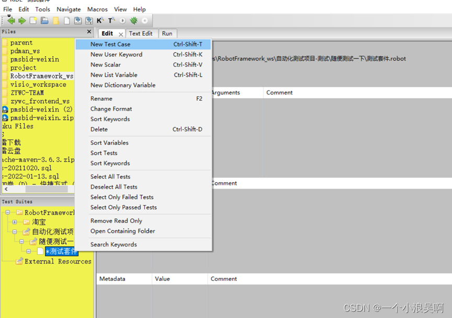Viewport: 452px width, 318px height.
Task: Choose New Test Case from context menu
Action: click(x=110, y=44)
